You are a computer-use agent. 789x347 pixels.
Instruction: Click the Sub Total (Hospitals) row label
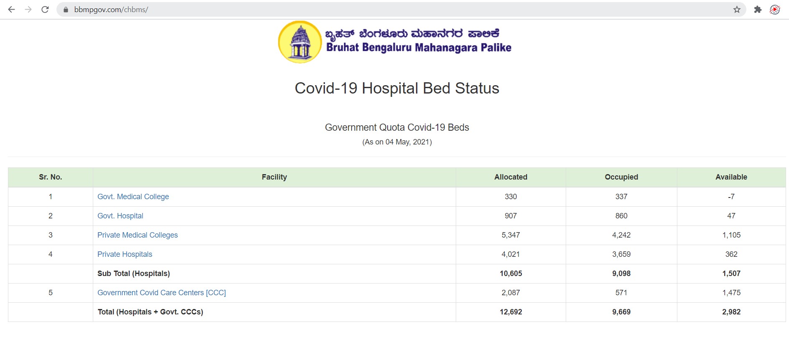coord(133,274)
